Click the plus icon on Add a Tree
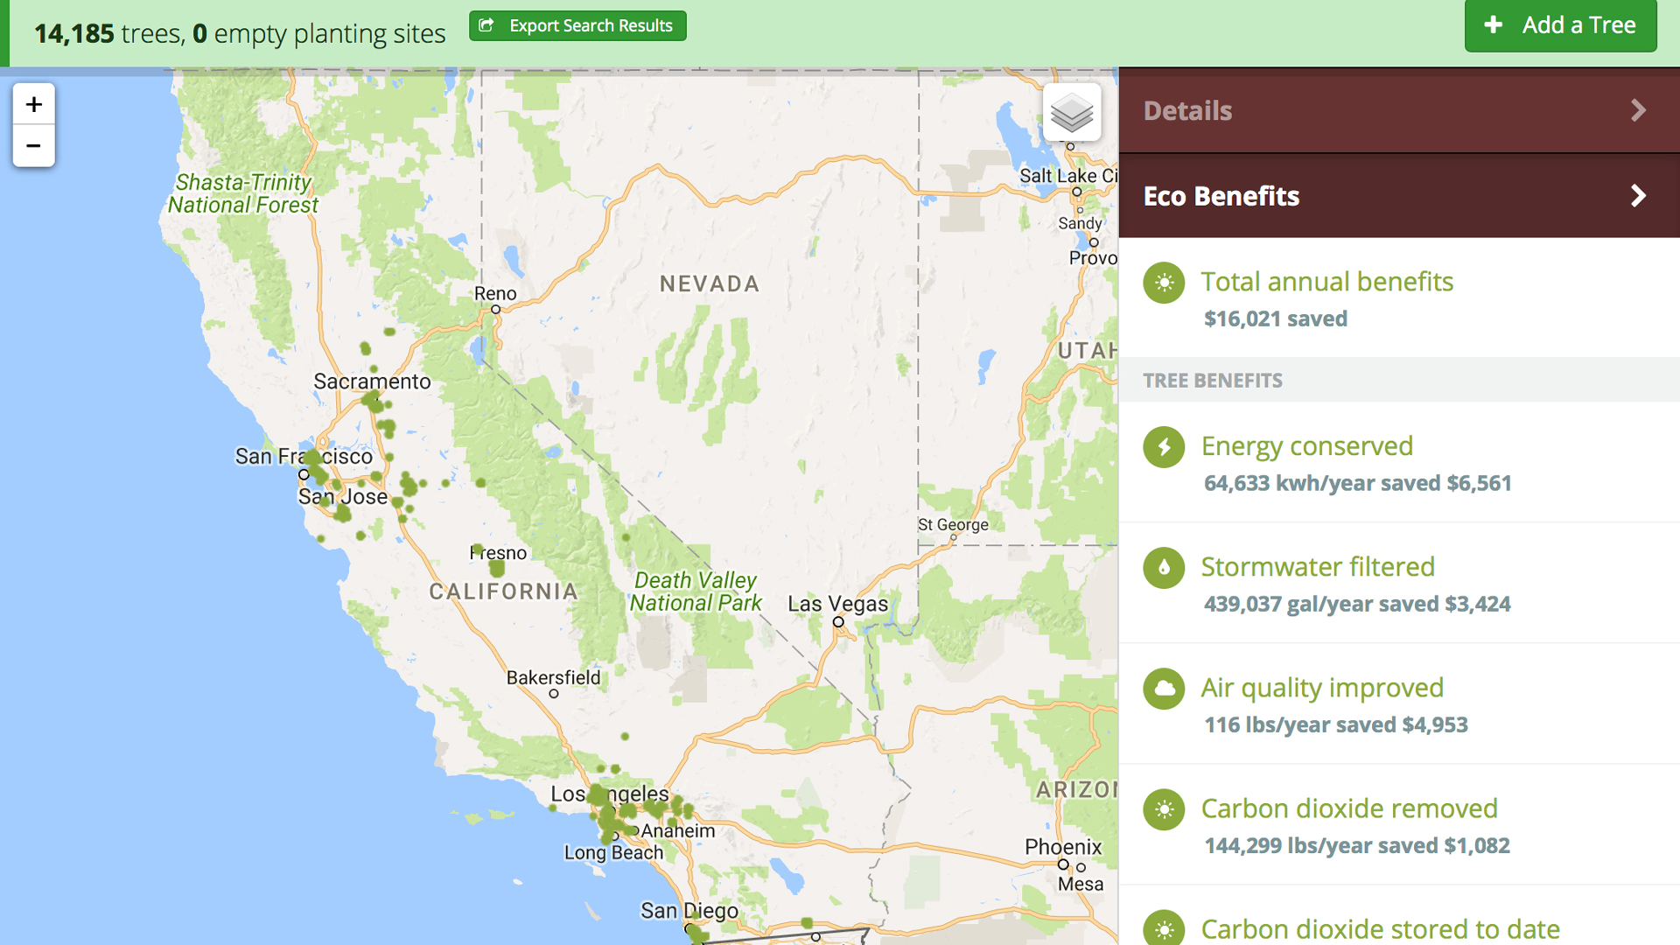 click(1494, 24)
